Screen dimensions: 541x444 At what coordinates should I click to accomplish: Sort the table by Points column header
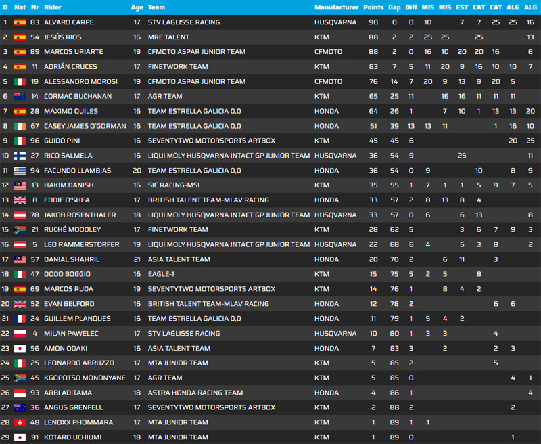373,7
